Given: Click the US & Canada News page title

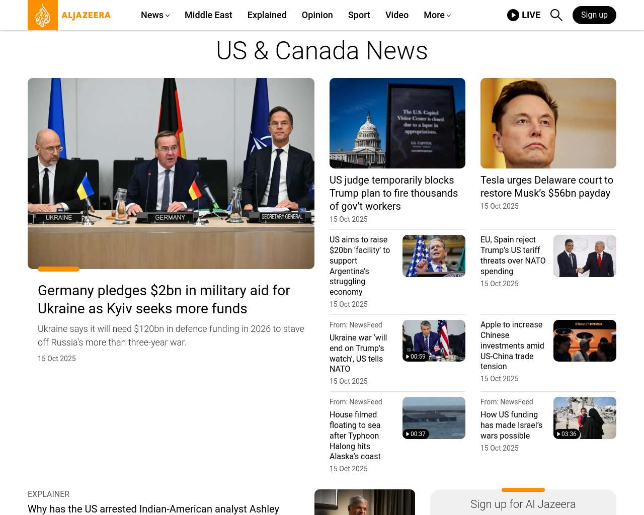Looking at the screenshot, I should click(x=322, y=51).
